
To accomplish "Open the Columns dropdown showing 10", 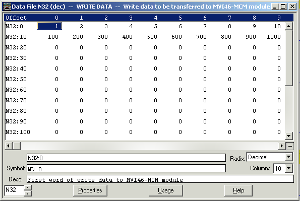I will pos(289,168).
